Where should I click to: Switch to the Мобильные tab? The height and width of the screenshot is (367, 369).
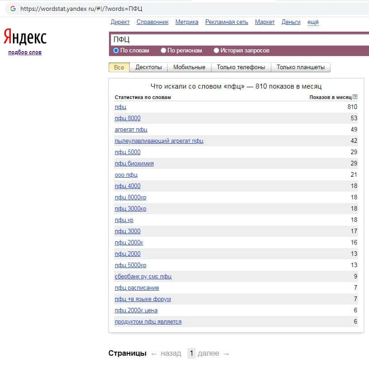(x=189, y=67)
